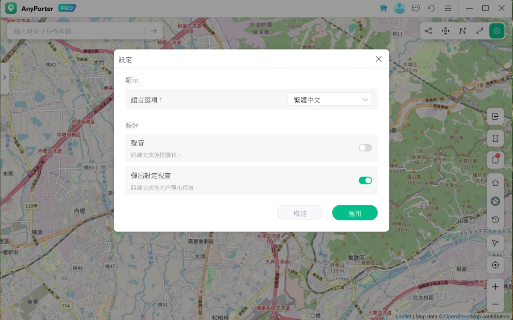Viewport: 513px width, 320px height.
Task: Click the 取消 cancel button
Action: pyautogui.click(x=300, y=213)
